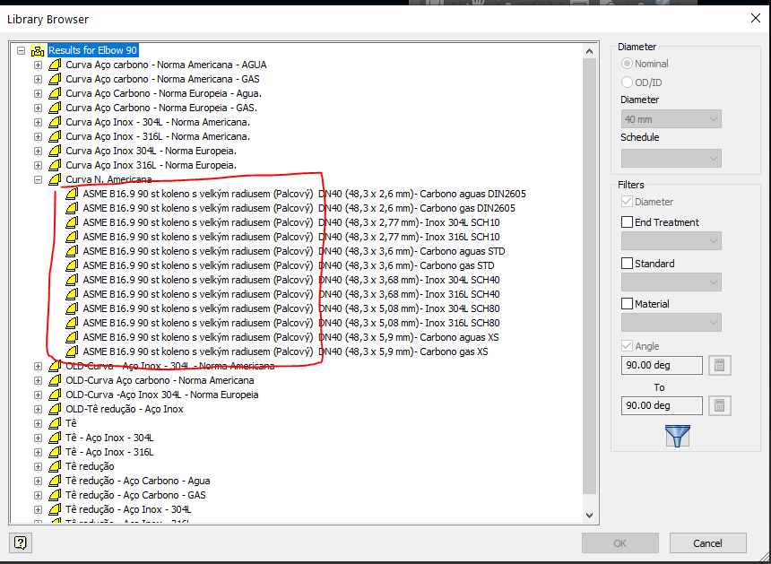771x564 pixels.
Task: Click the Cancel button
Action: coord(707,543)
